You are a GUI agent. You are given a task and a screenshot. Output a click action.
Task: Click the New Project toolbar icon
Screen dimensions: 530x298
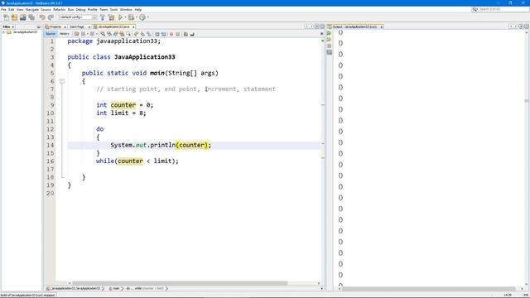coord(14,17)
